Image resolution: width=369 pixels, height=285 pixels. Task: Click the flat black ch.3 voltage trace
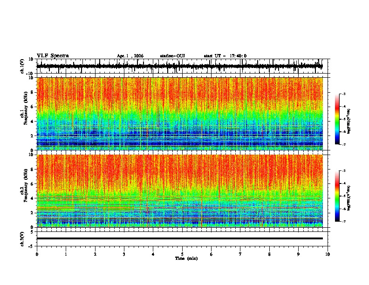[x=180, y=238]
